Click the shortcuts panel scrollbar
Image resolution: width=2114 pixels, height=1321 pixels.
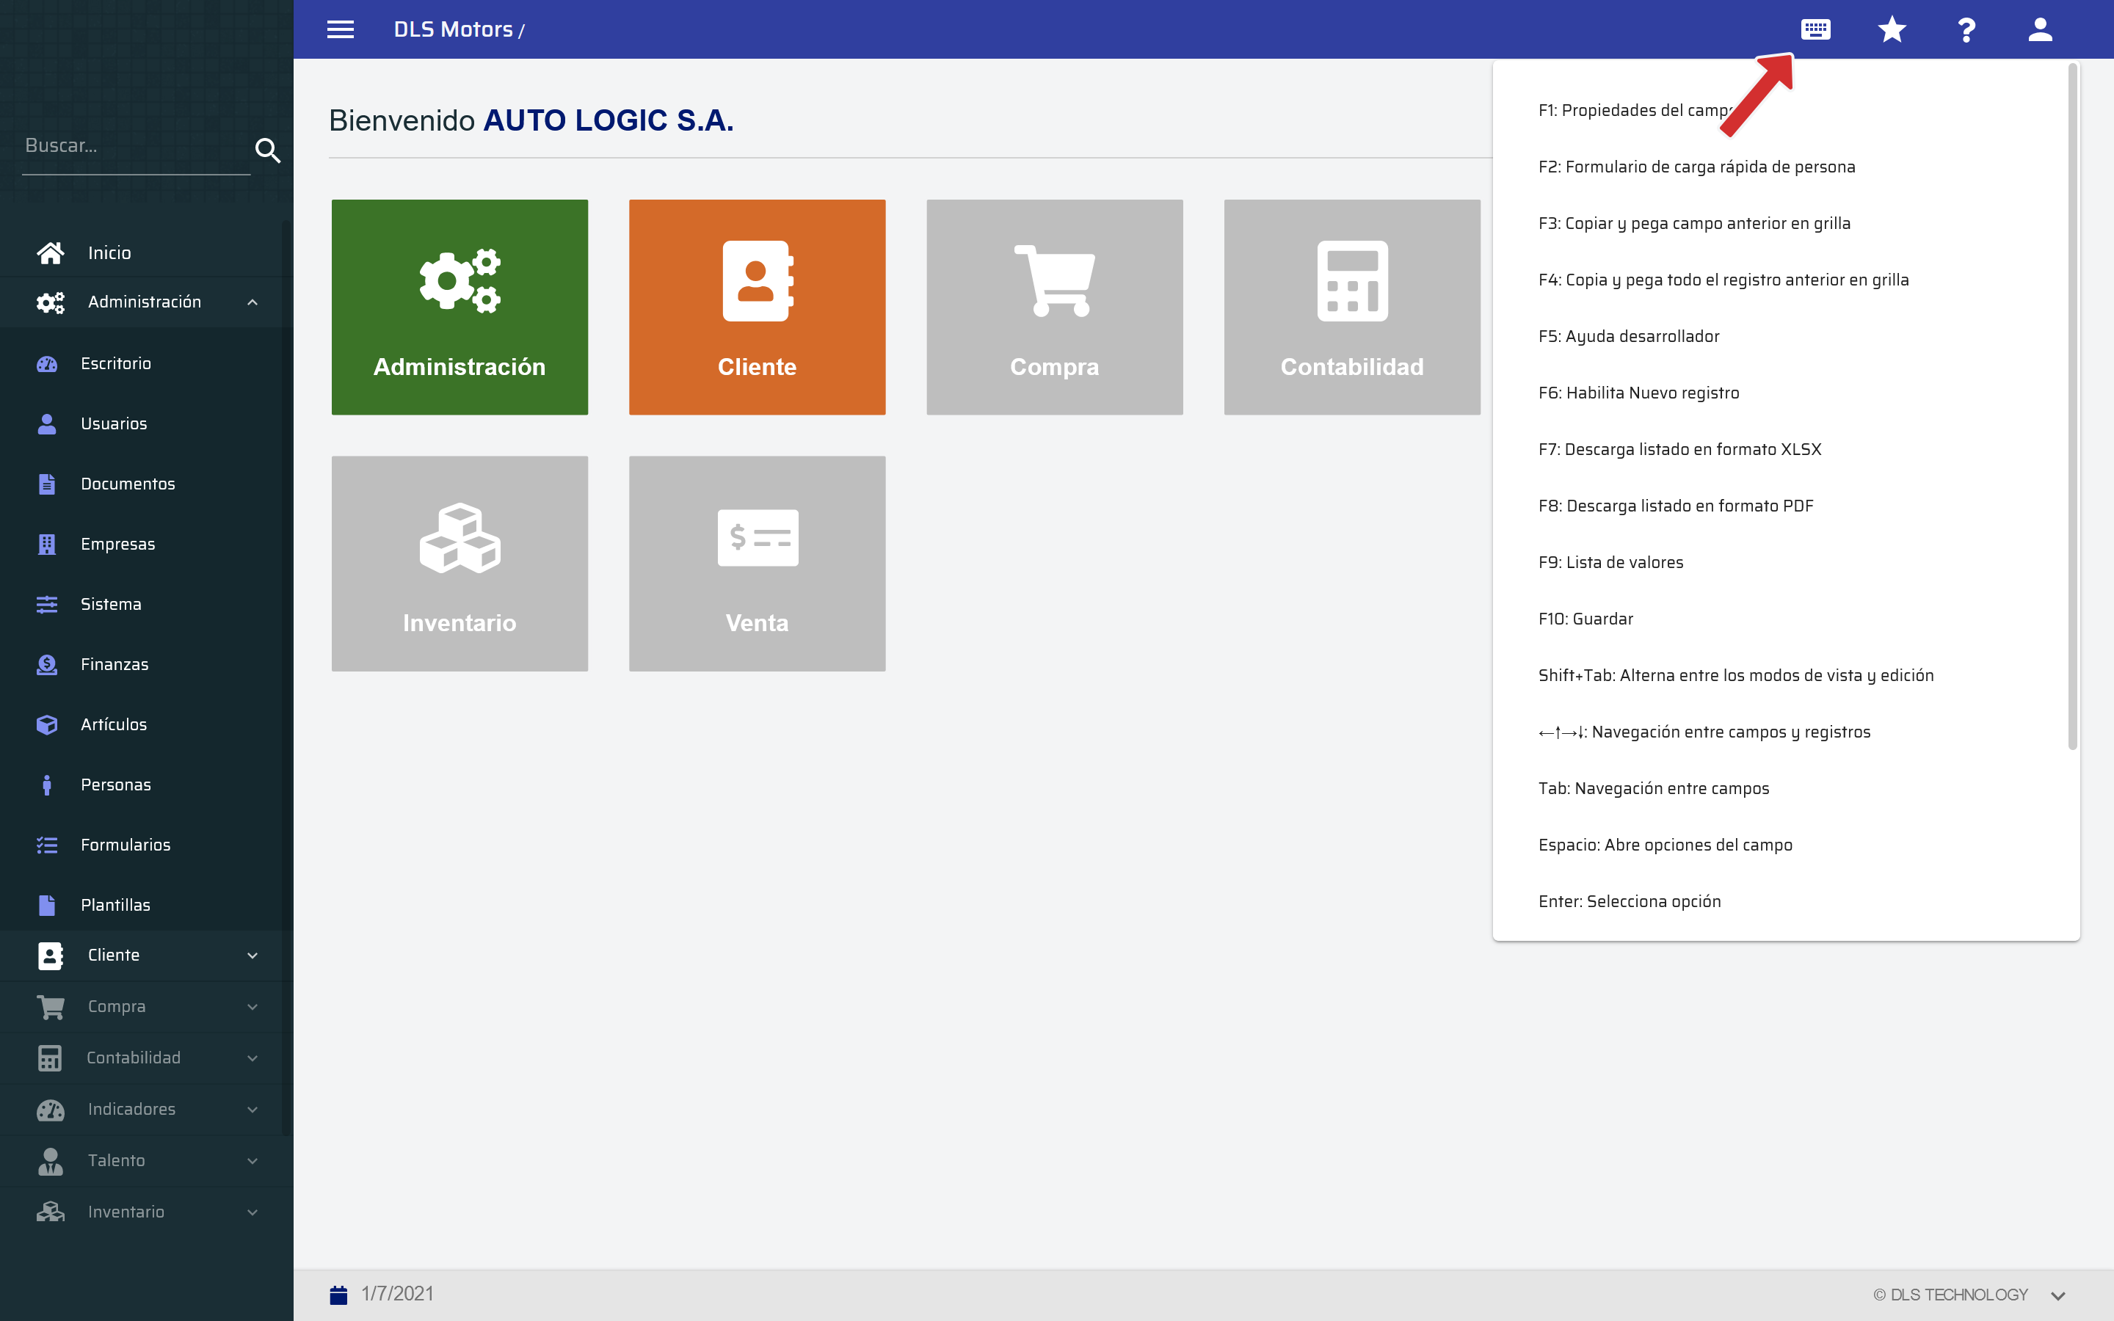(x=2072, y=407)
